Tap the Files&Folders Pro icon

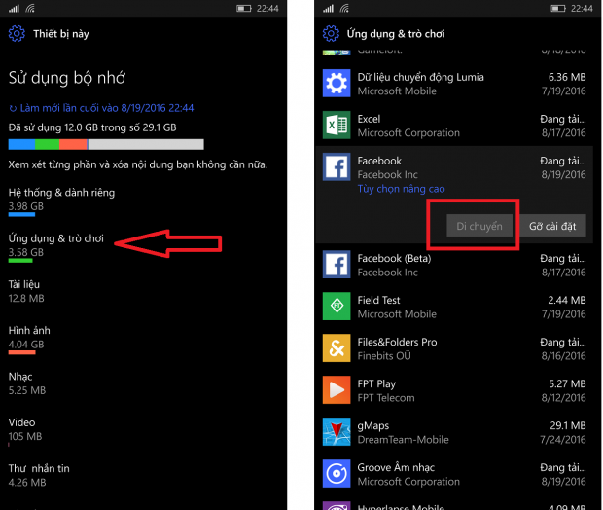(x=337, y=348)
